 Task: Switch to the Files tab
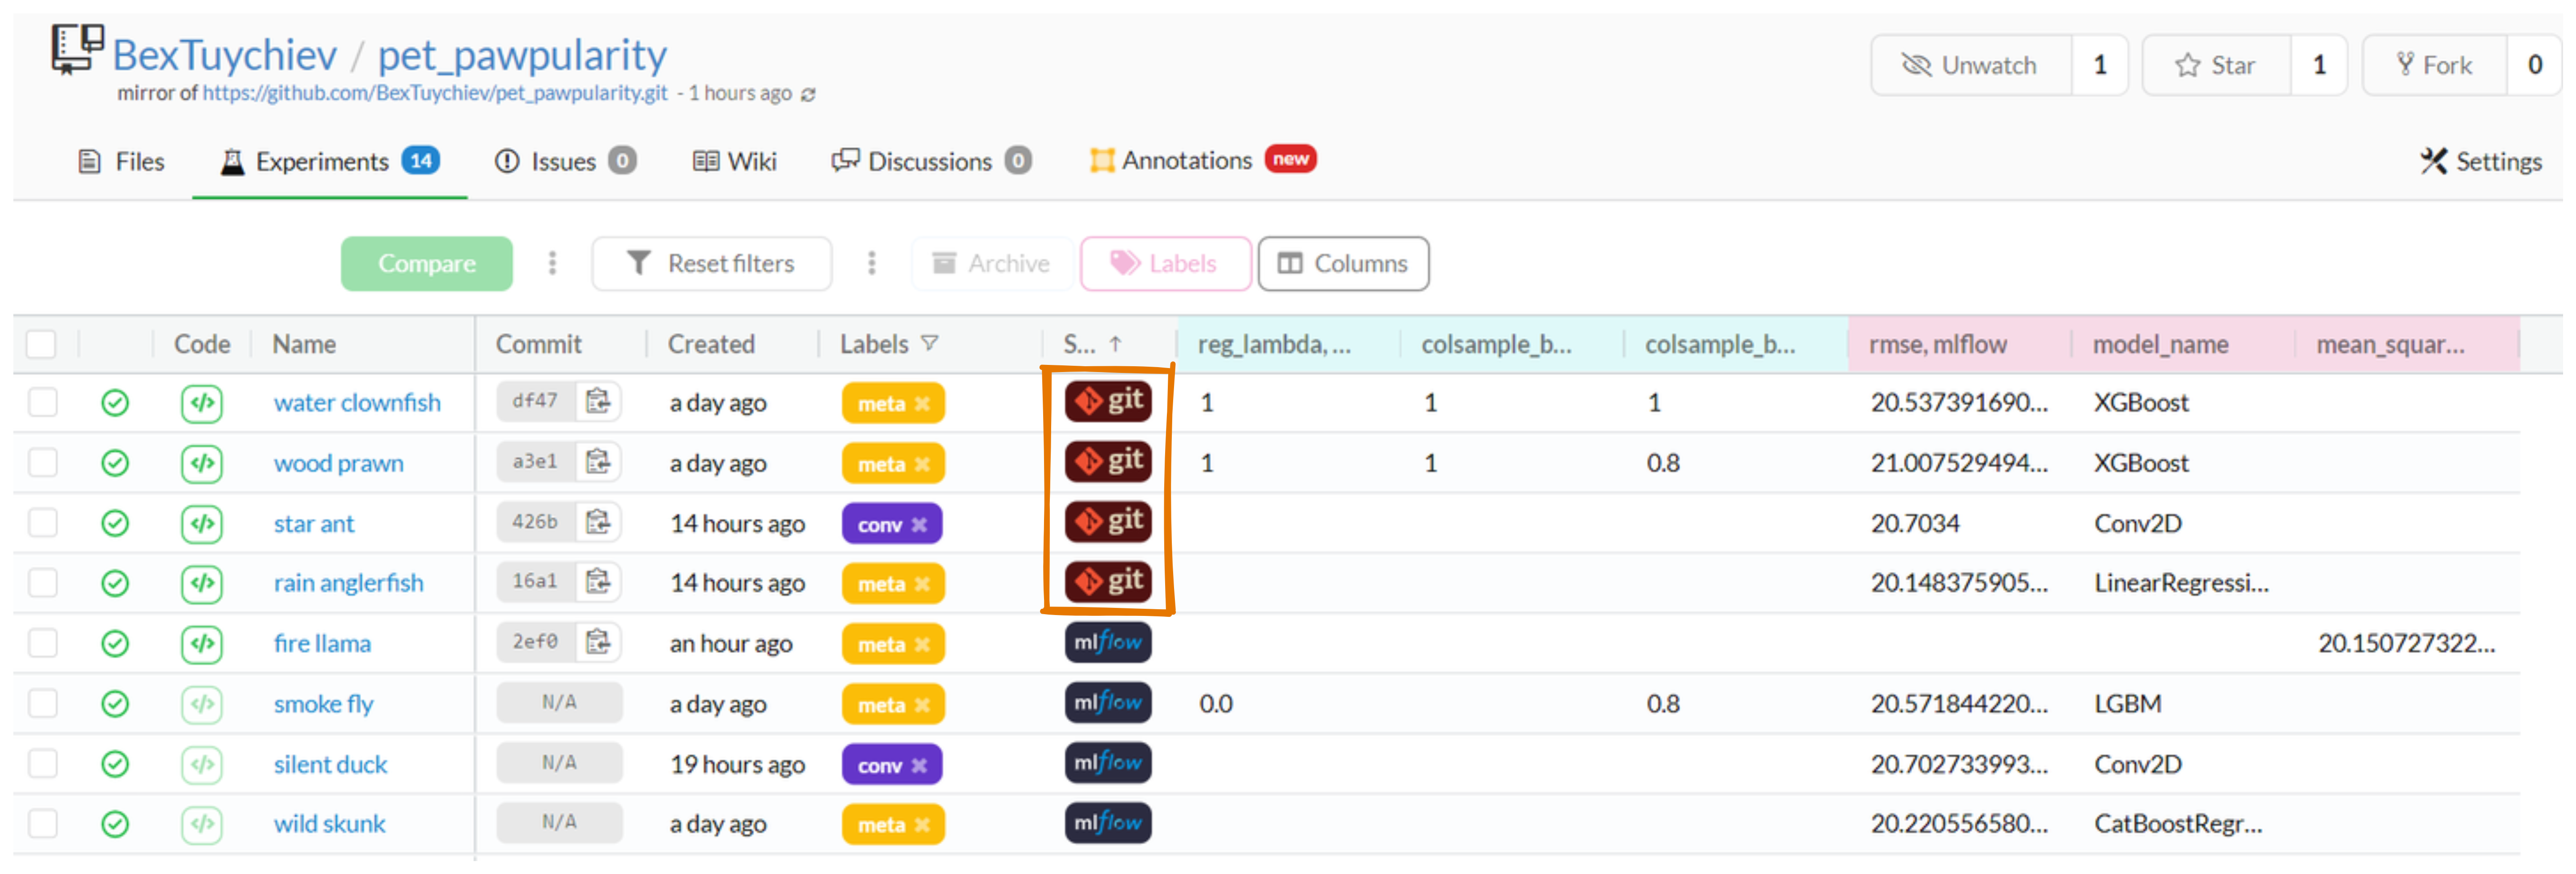click(x=121, y=161)
